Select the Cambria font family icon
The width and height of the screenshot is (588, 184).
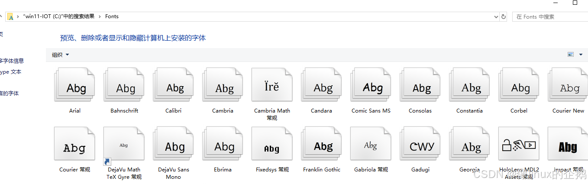tap(223, 85)
